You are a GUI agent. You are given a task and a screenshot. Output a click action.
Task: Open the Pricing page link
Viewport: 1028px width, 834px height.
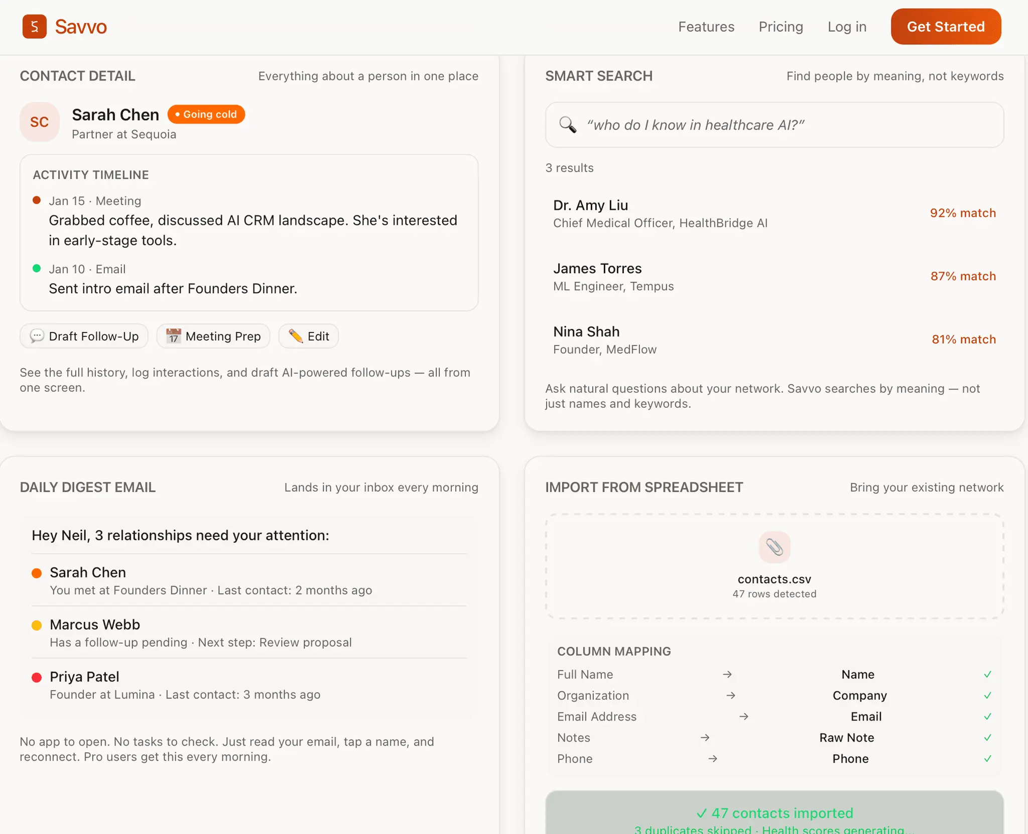coord(781,27)
